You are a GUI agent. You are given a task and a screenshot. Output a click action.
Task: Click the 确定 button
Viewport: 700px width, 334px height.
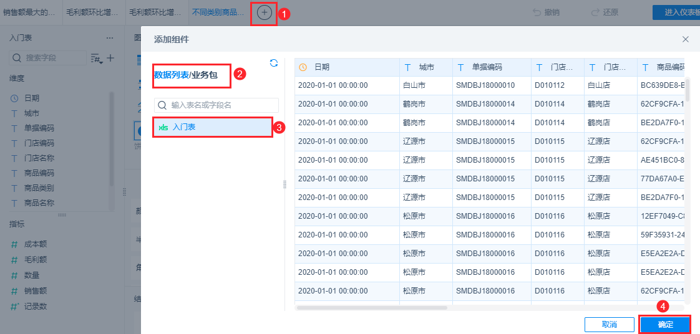[x=665, y=325]
